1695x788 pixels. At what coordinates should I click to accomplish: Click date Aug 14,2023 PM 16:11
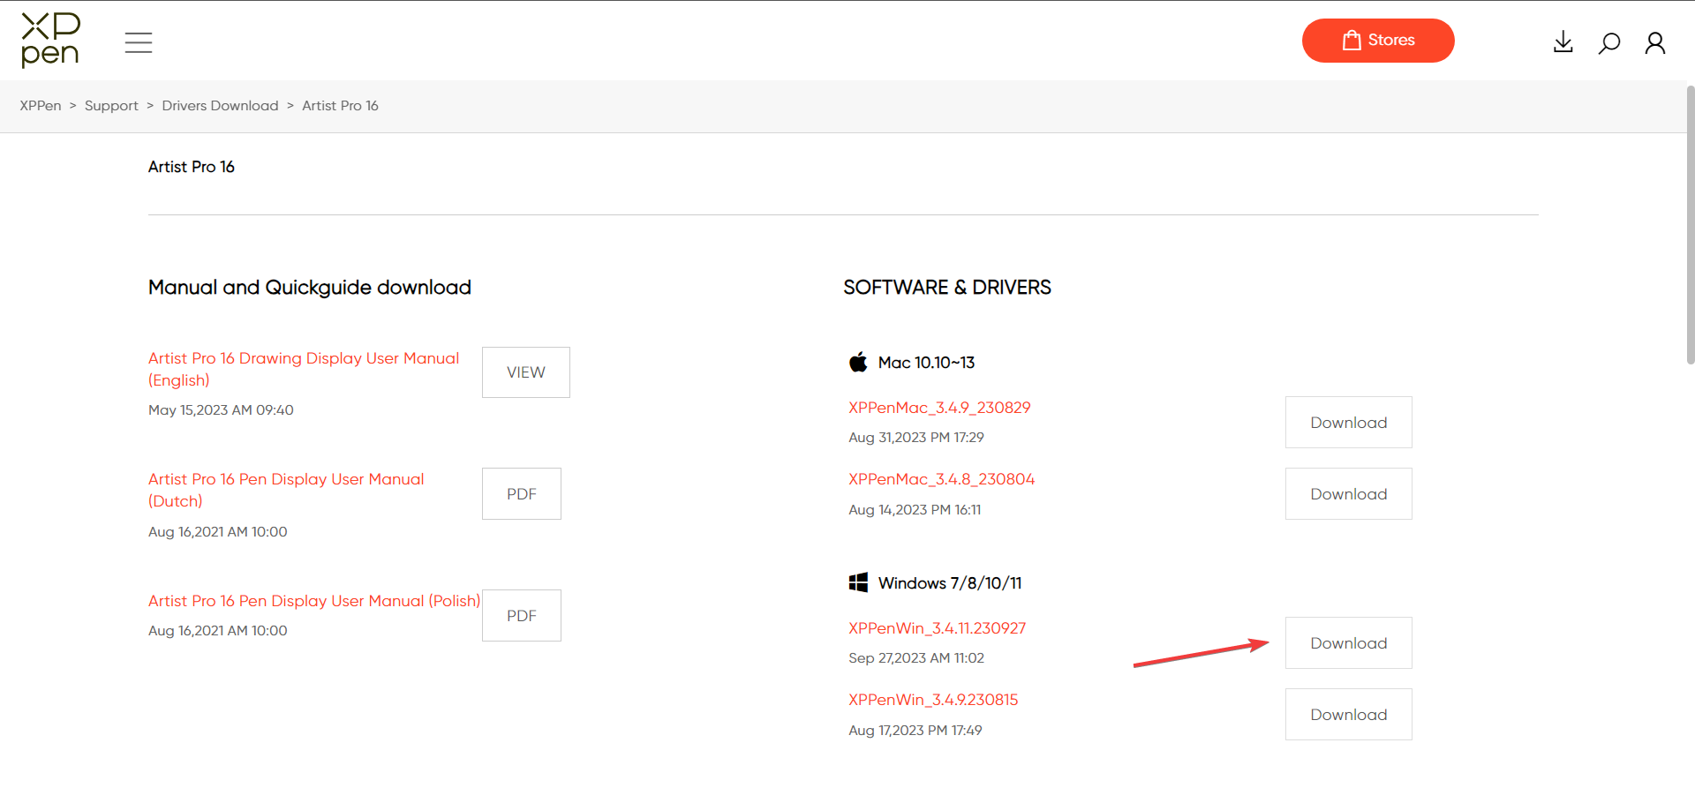coord(915,510)
